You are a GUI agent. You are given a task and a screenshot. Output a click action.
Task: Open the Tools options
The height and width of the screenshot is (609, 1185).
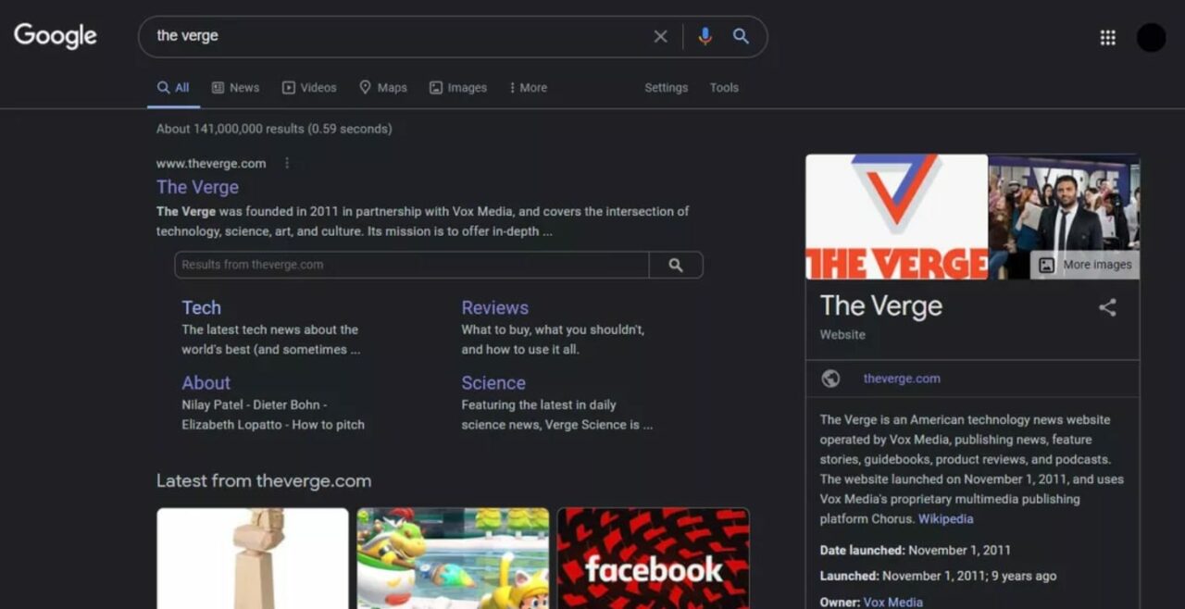coord(724,88)
